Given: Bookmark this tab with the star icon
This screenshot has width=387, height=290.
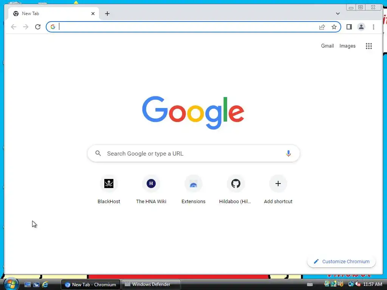Looking at the screenshot, I should tap(334, 27).
